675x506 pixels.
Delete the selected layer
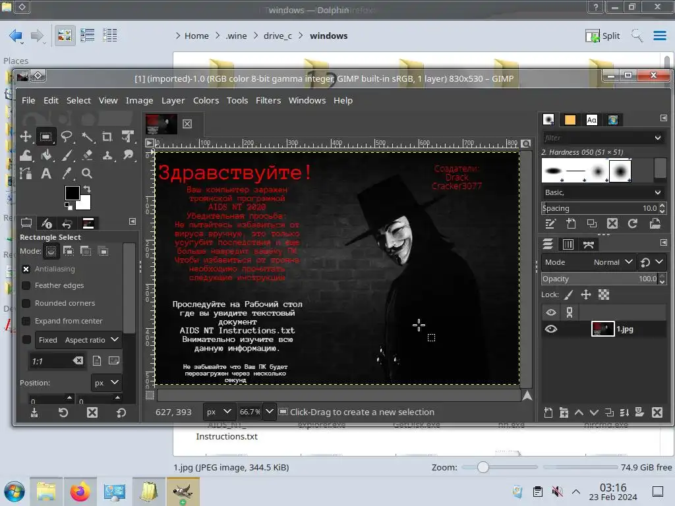pyautogui.click(x=657, y=412)
